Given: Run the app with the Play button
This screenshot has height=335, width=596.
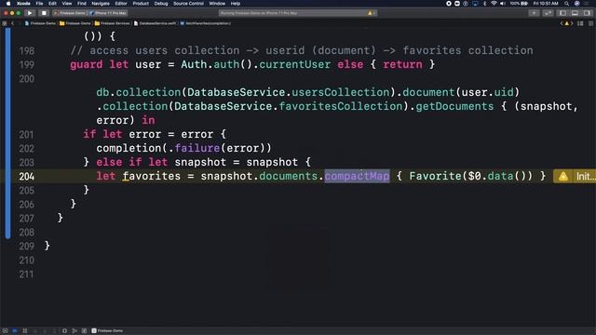Looking at the screenshot, I should (x=30, y=13).
